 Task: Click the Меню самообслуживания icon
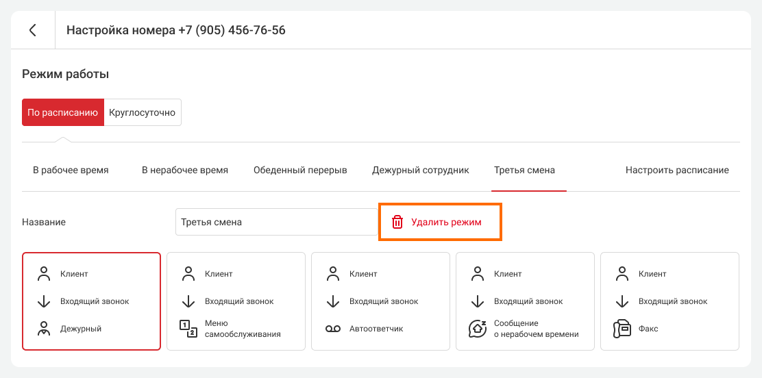click(x=188, y=329)
